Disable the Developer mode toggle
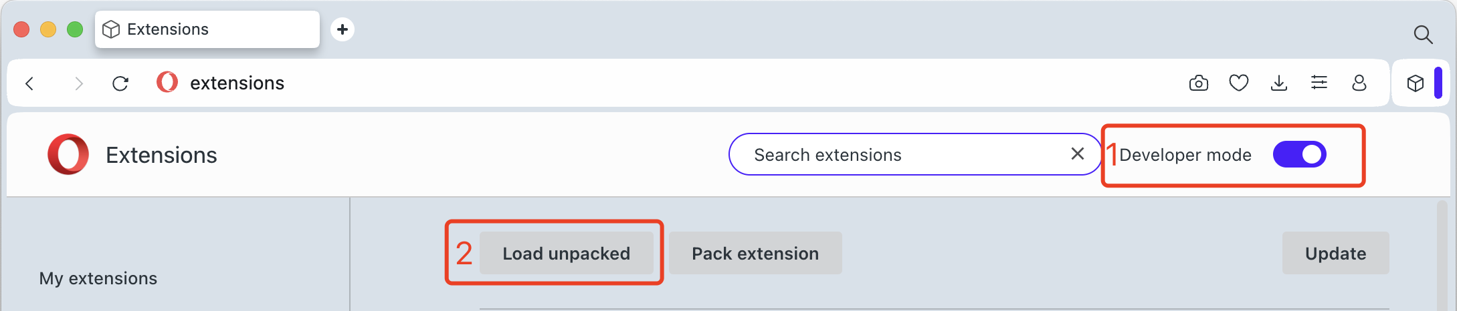This screenshot has width=1457, height=311. (1299, 155)
